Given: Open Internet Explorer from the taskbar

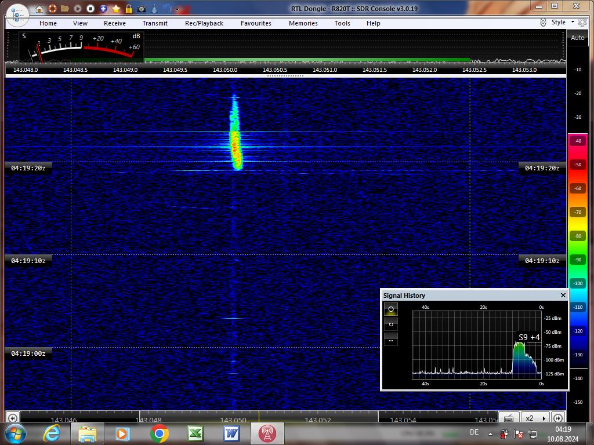Looking at the screenshot, I should 52,433.
